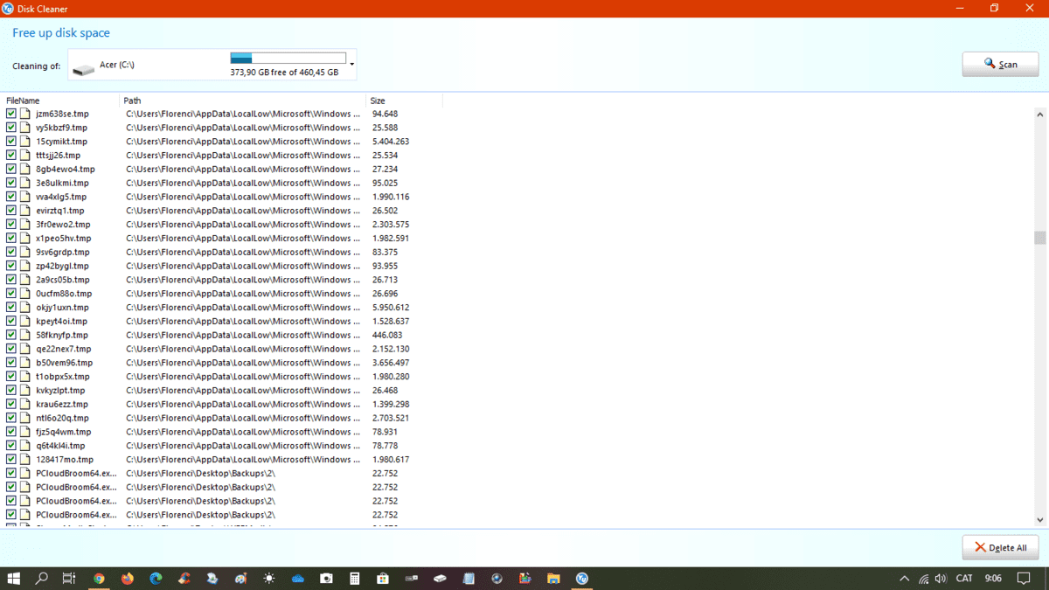Deselect krau6ezz.tmp checkbox

point(11,405)
